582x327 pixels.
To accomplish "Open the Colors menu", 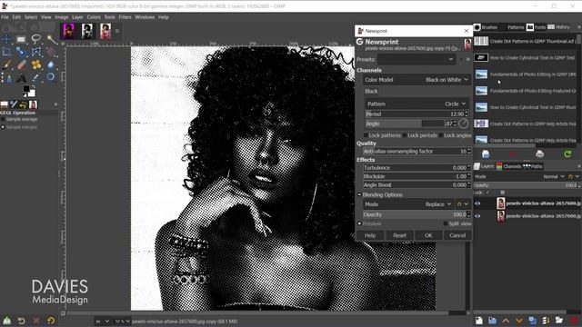I will pos(94,17).
